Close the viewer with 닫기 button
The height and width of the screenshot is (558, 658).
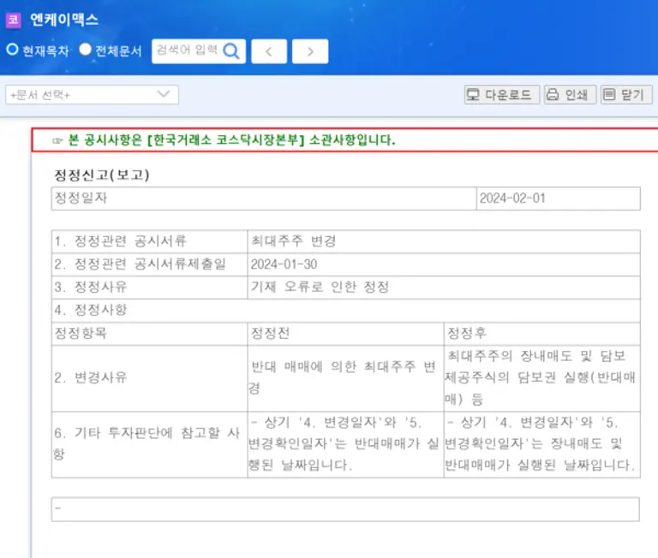pos(625,95)
